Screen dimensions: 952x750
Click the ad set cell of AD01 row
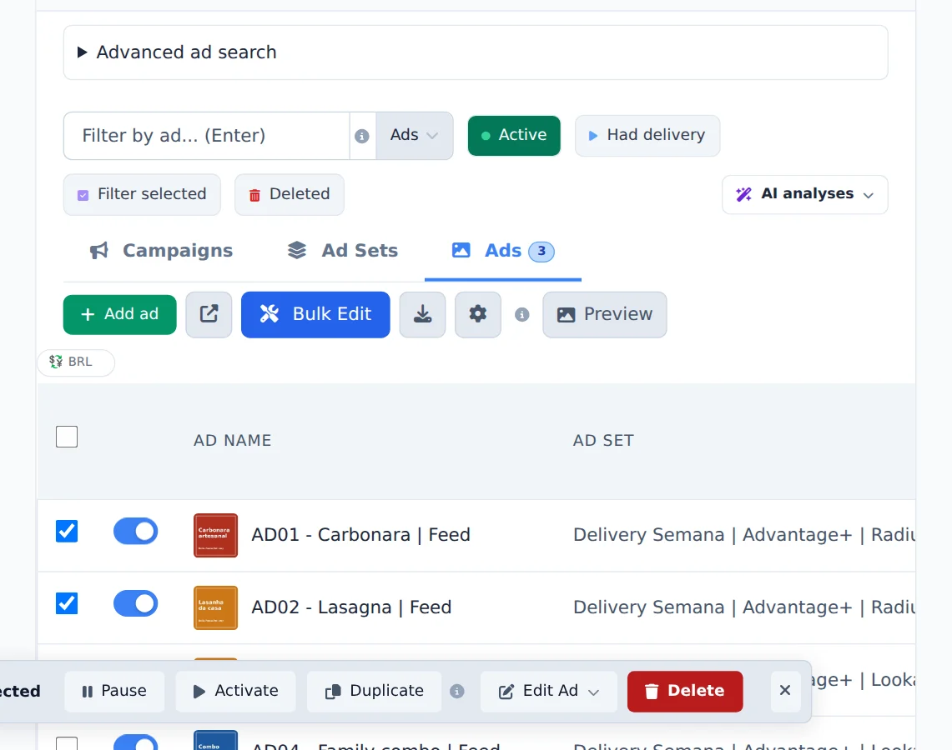point(743,535)
